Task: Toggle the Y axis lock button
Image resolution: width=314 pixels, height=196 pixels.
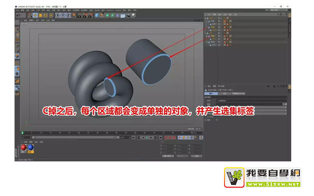Action: [63, 15]
